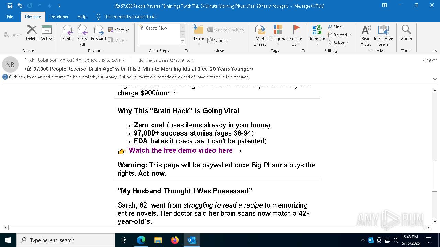This screenshot has width=440, height=247.
Task: Expand the Quick Steps gallery
Action: [x=183, y=42]
